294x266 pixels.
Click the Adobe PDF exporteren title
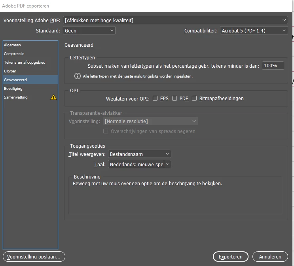[25, 6]
